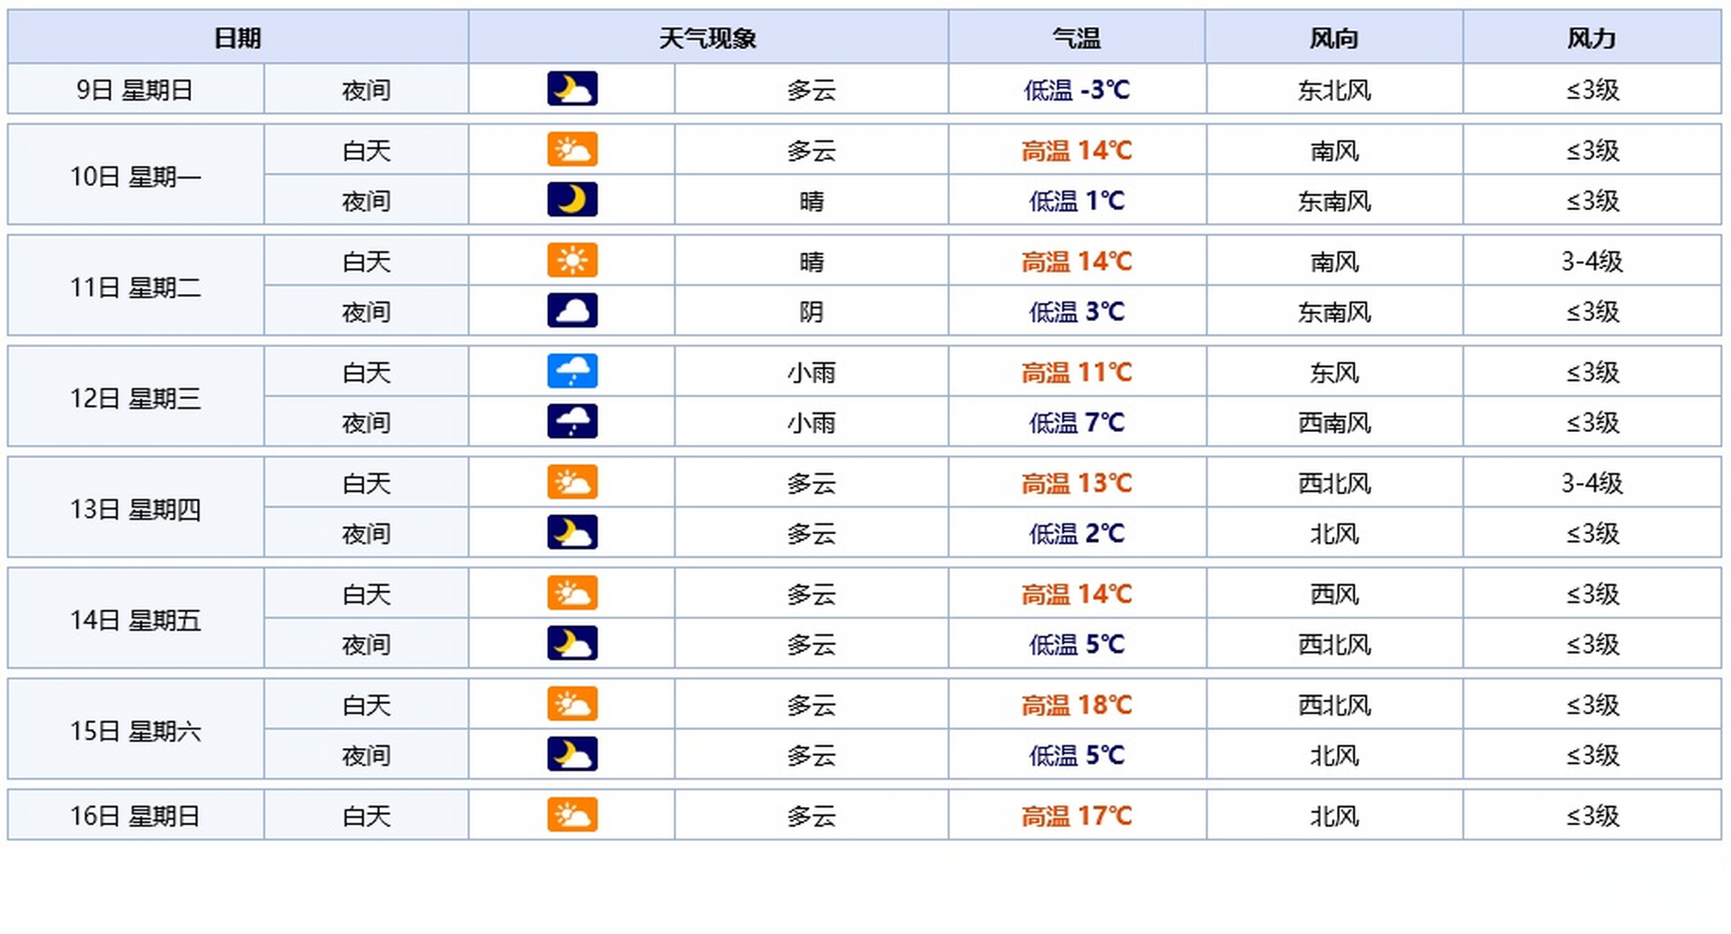This screenshot has width=1731, height=934.
Task: Click the cloudy night icon for 15日 夜间
Action: tap(572, 754)
